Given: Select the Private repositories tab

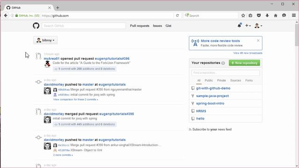Looking at the screenshot, I should (221, 80).
